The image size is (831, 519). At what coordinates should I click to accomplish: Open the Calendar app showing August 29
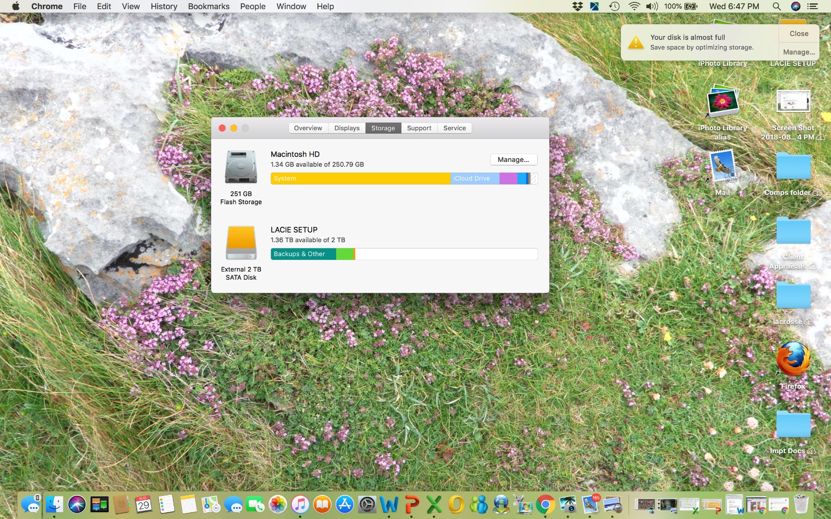143,505
